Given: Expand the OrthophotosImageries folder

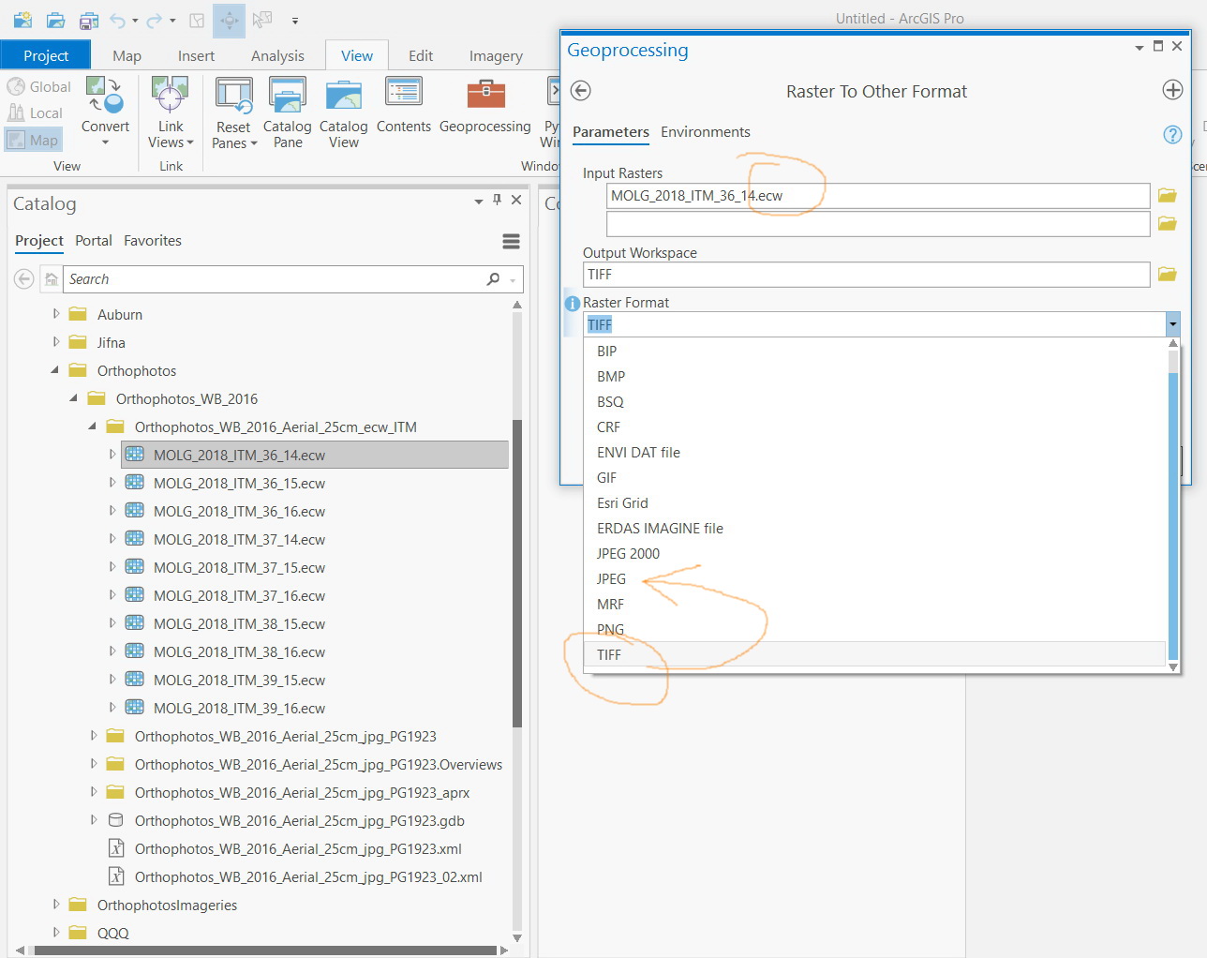Looking at the screenshot, I should tap(56, 905).
